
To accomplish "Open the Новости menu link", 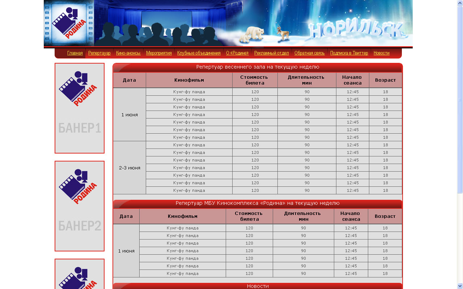I will (x=381, y=53).
